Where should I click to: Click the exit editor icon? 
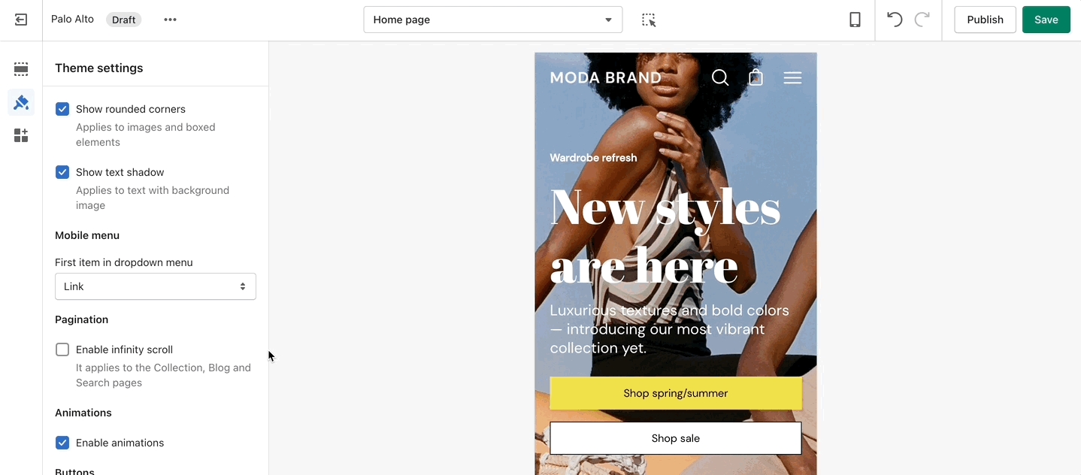click(x=21, y=20)
